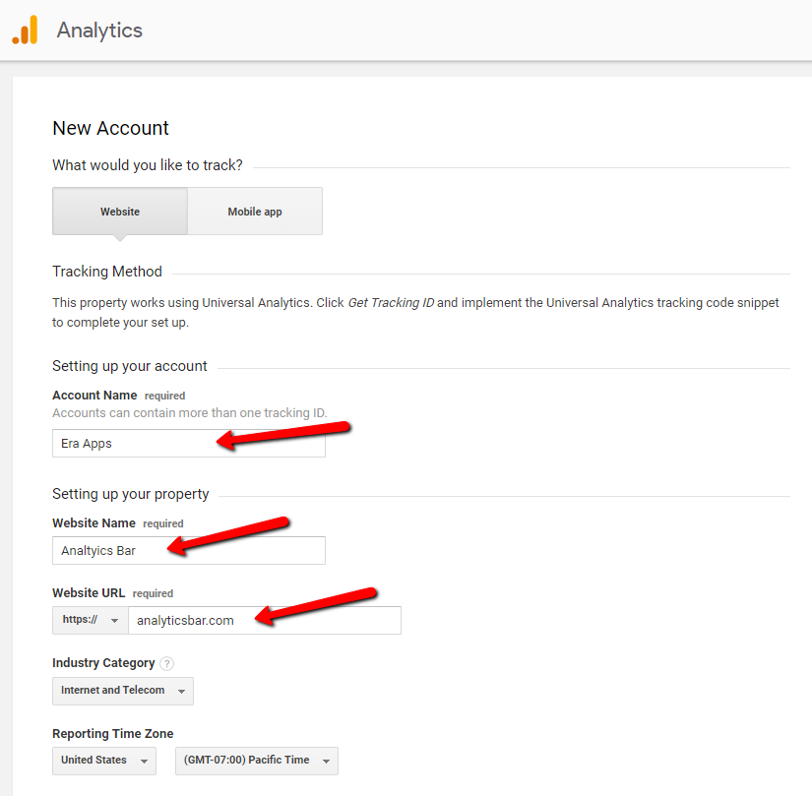Screen dimensions: 812x796
Task: Click the Account Name input field
Action: coord(189,443)
